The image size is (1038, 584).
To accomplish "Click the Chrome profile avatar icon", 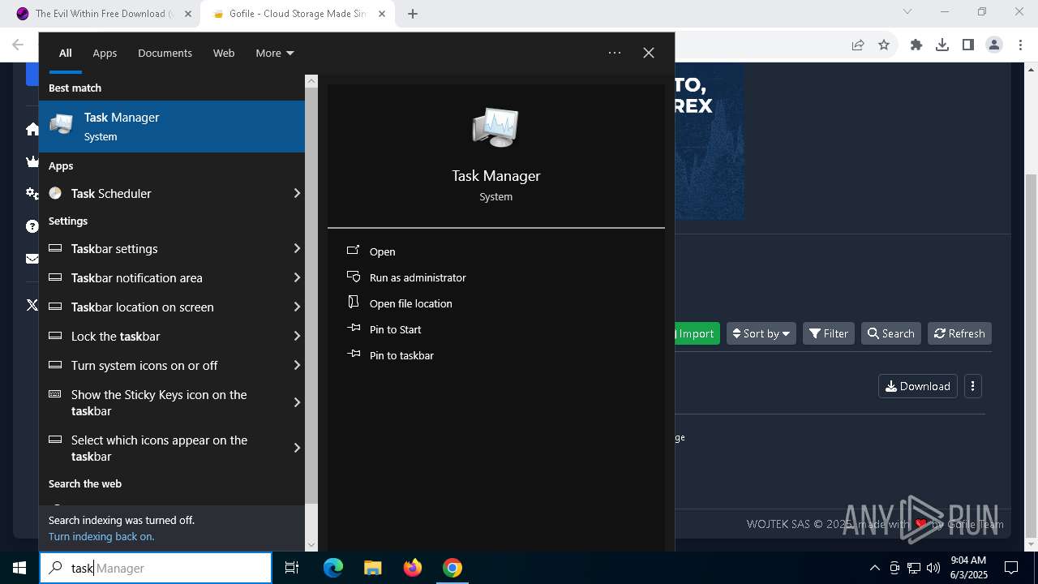I will (994, 45).
